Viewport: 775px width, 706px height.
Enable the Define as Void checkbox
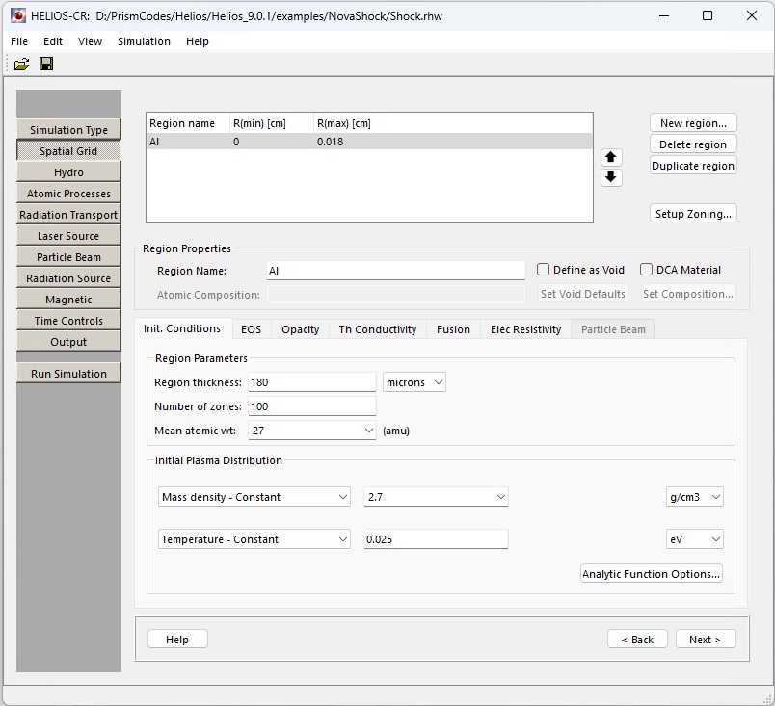click(x=544, y=270)
